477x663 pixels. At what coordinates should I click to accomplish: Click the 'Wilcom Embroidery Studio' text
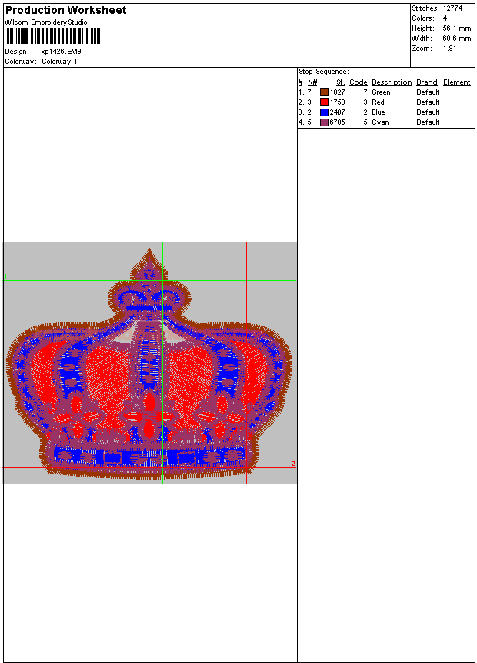pos(46,22)
